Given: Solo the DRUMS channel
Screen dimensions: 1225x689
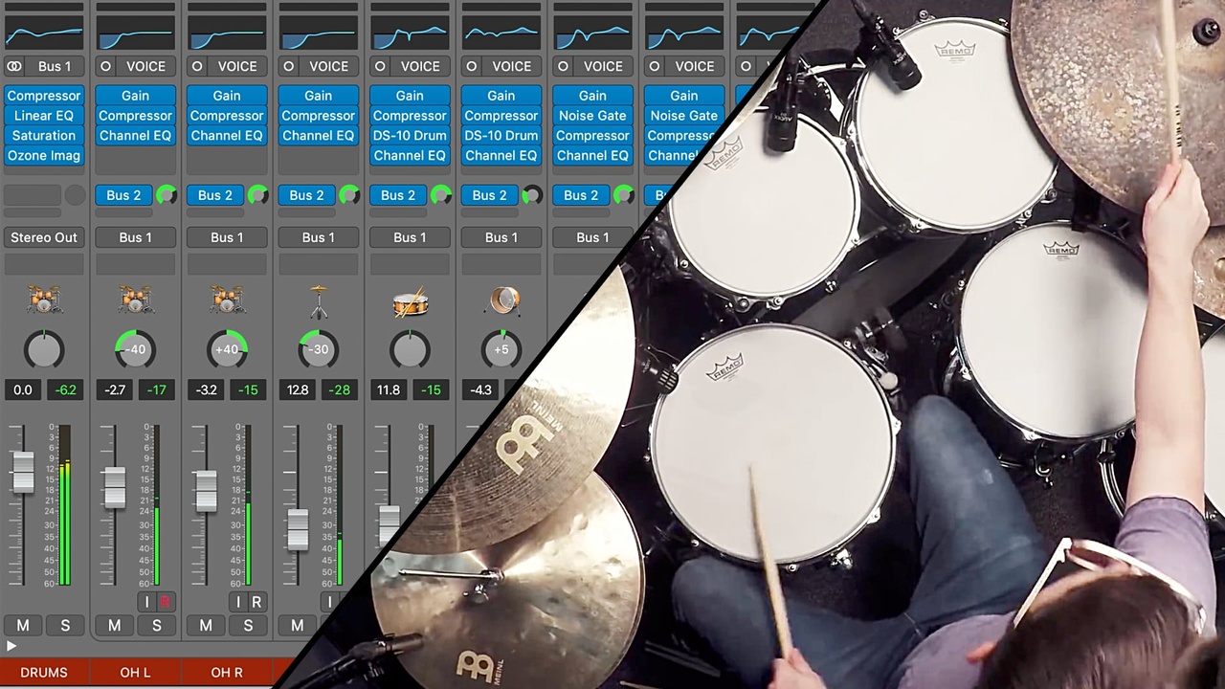Looking at the screenshot, I should coord(65,625).
